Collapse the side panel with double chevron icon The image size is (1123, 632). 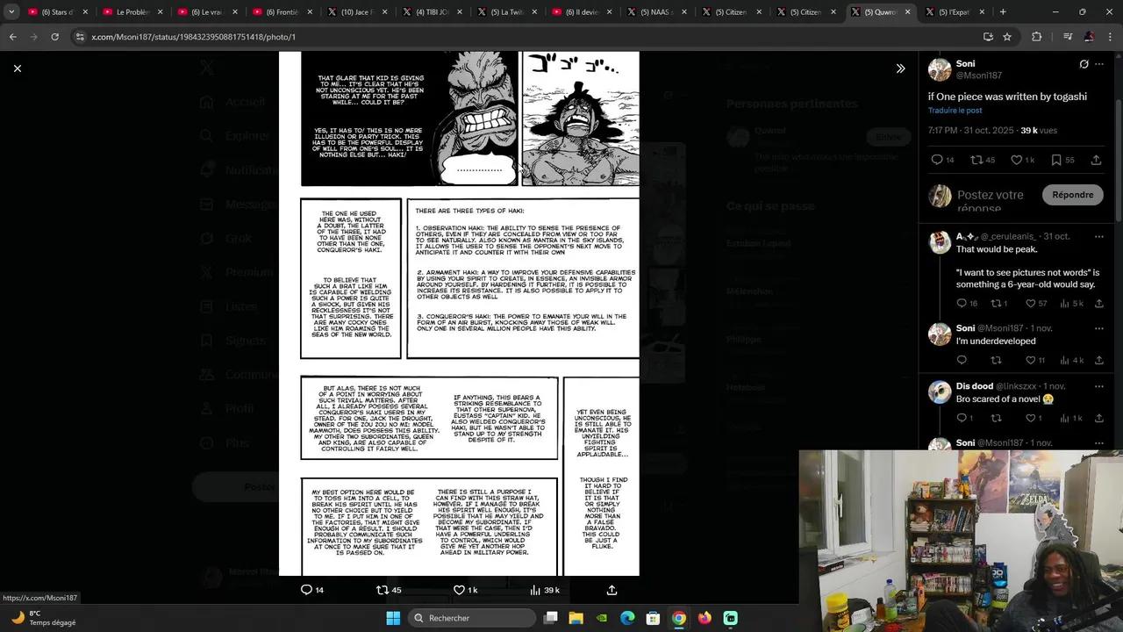coord(900,68)
